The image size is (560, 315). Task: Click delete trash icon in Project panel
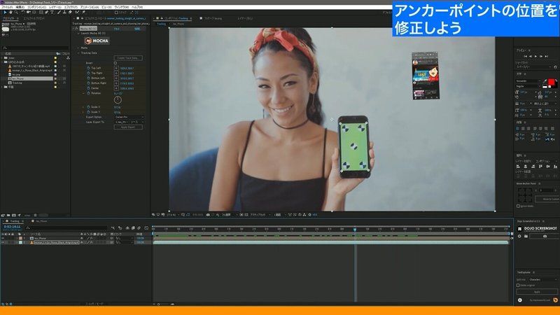35,216
